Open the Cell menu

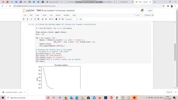[51, 15]
